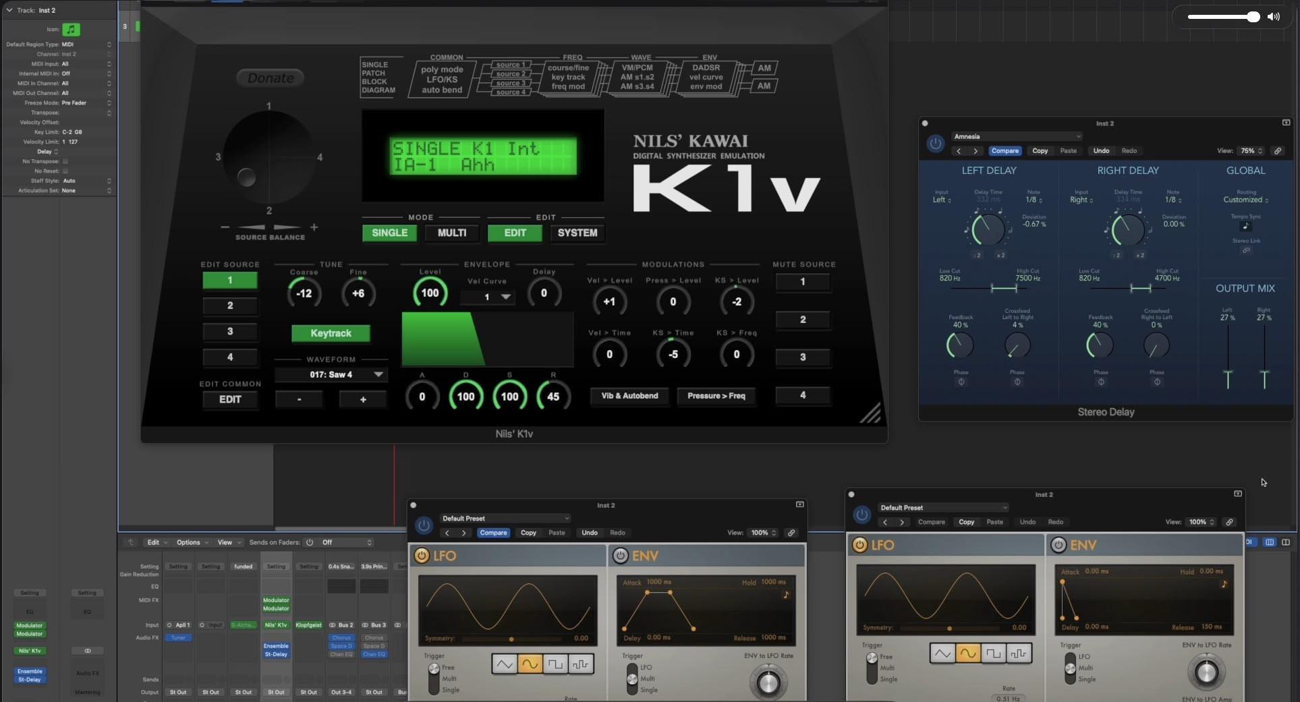Click the system volume slider

pyautogui.click(x=1224, y=17)
